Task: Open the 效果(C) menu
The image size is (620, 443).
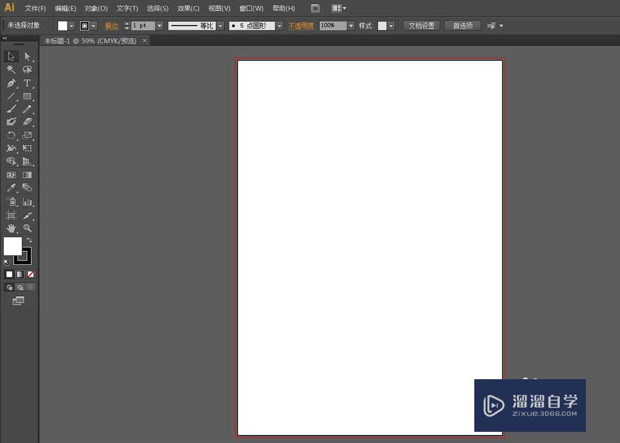Action: tap(188, 9)
